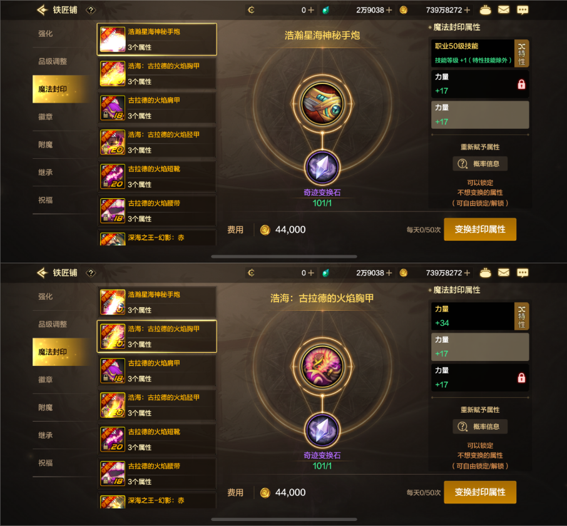567x526 pixels.
Task: Click the 古拉德的火焰胸甲 armor emblem in bottom panel
Action: [322, 367]
